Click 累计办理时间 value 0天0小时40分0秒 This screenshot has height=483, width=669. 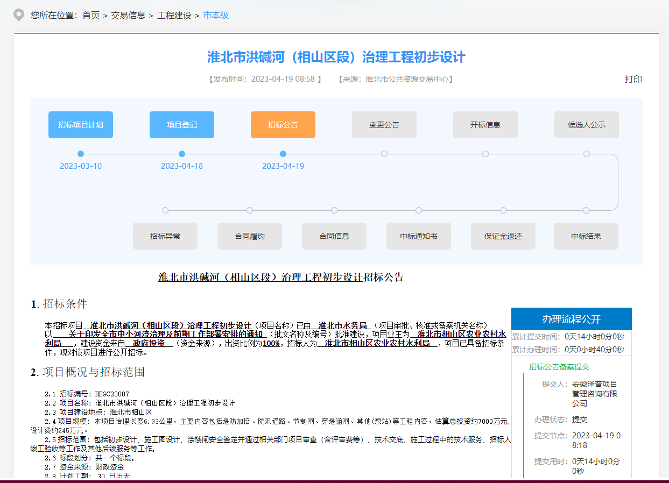[594, 350]
